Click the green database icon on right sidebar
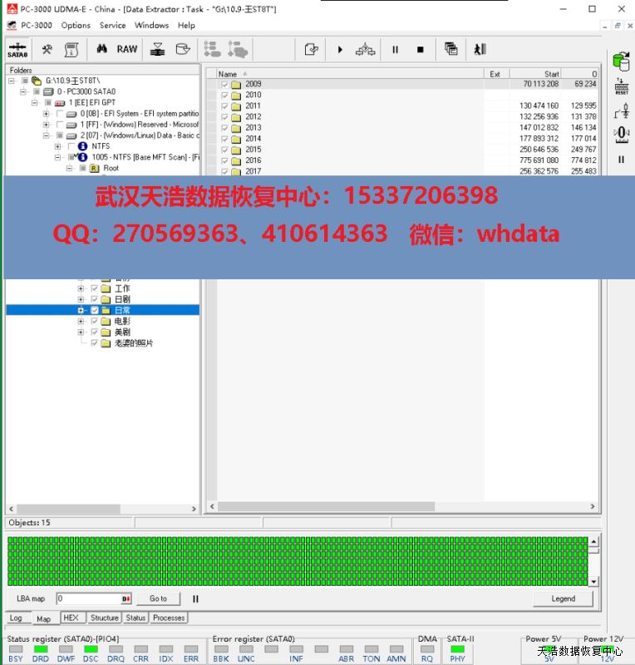This screenshot has height=665, width=635. (x=621, y=61)
